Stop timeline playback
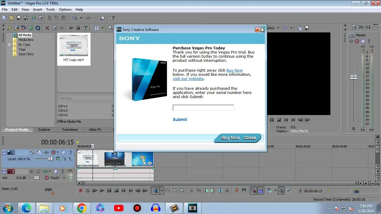 [117, 191]
